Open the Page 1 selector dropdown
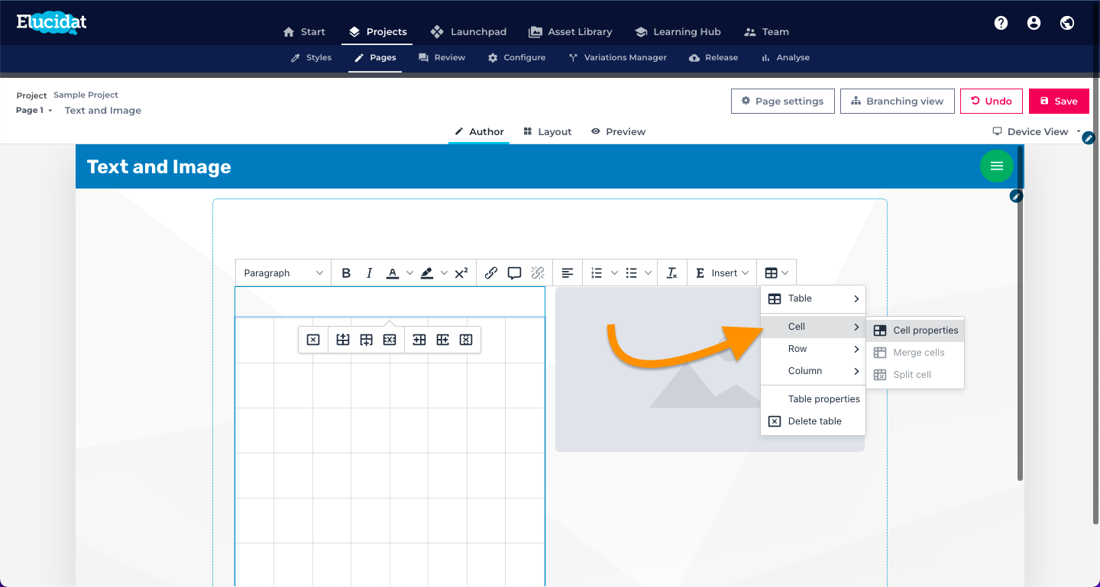The height and width of the screenshot is (587, 1100). [x=34, y=111]
